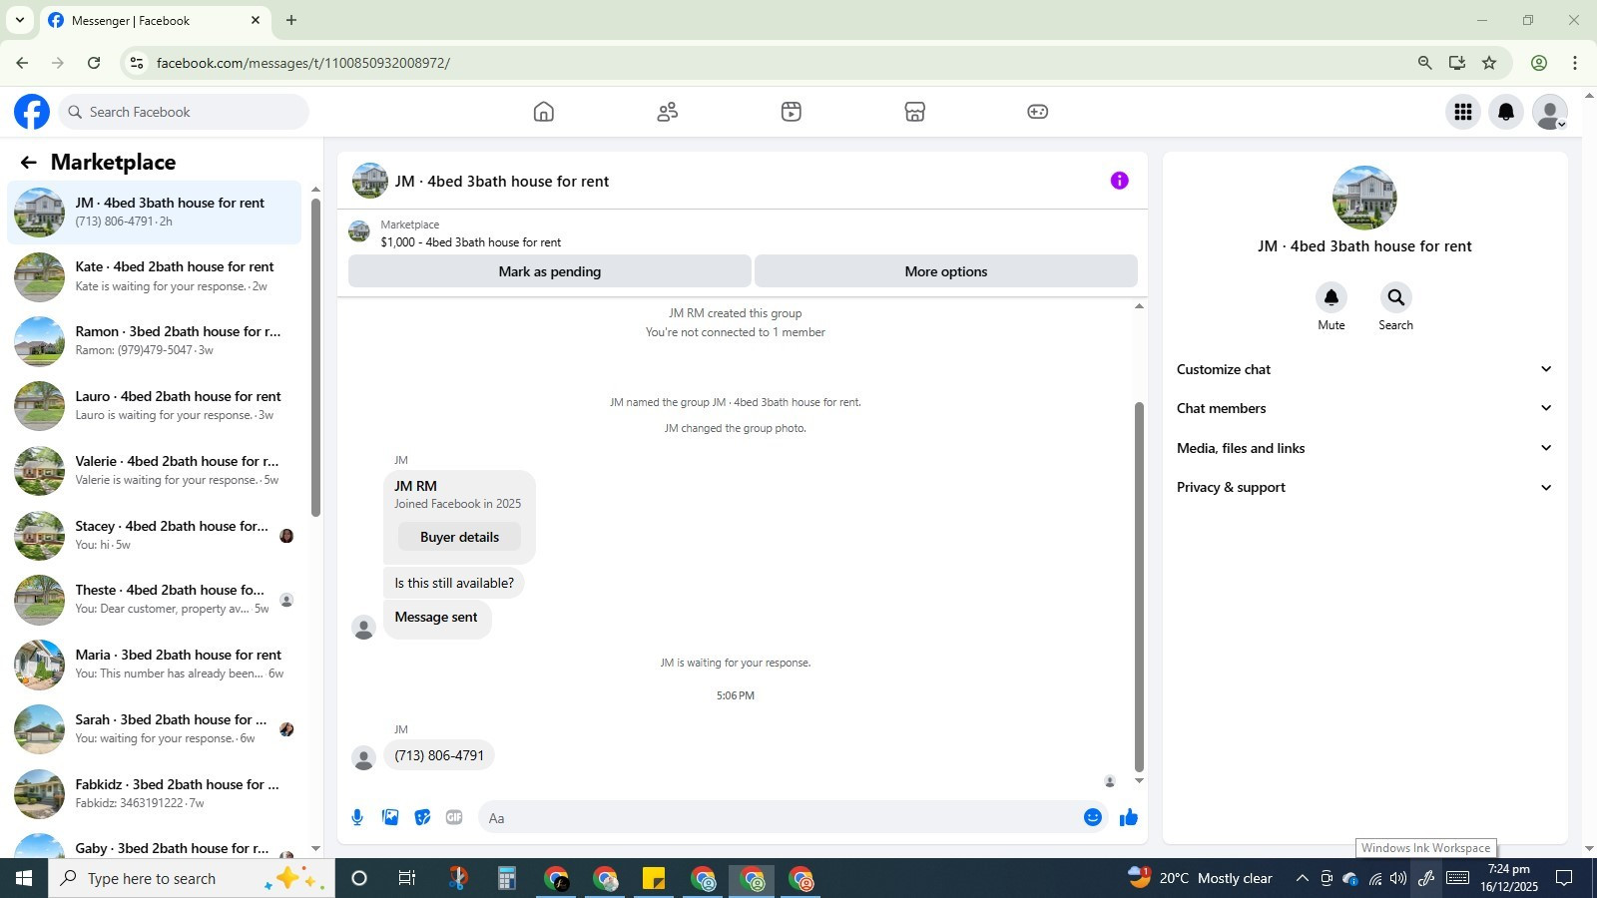Expand Privacy & support section

[x=1363, y=487]
